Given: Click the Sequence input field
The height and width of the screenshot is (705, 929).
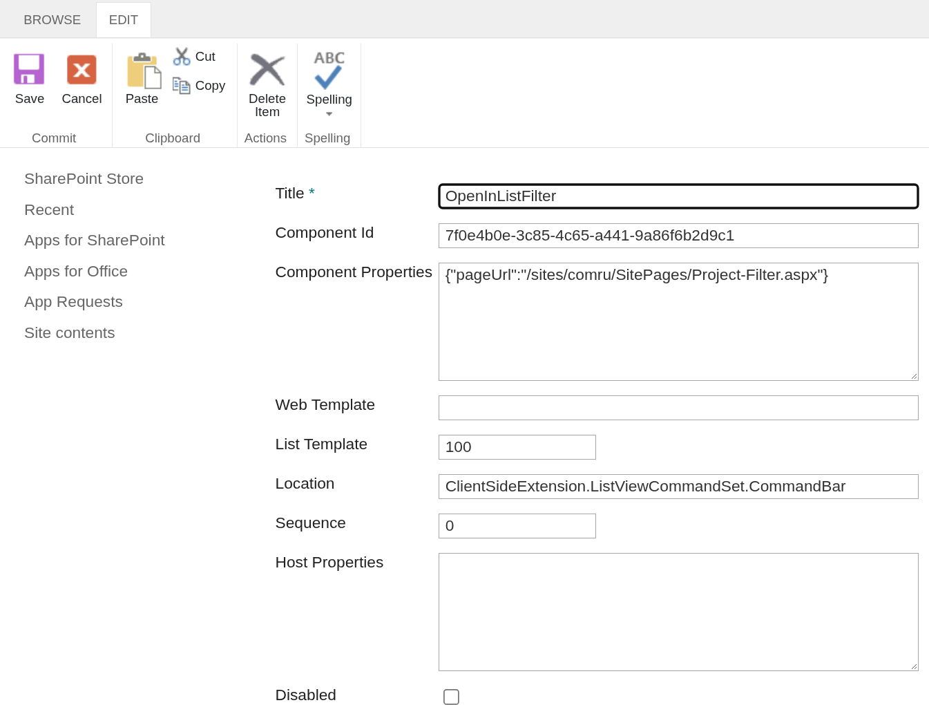Looking at the screenshot, I should [x=517, y=526].
